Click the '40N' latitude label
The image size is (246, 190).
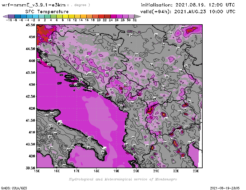[32, 156]
